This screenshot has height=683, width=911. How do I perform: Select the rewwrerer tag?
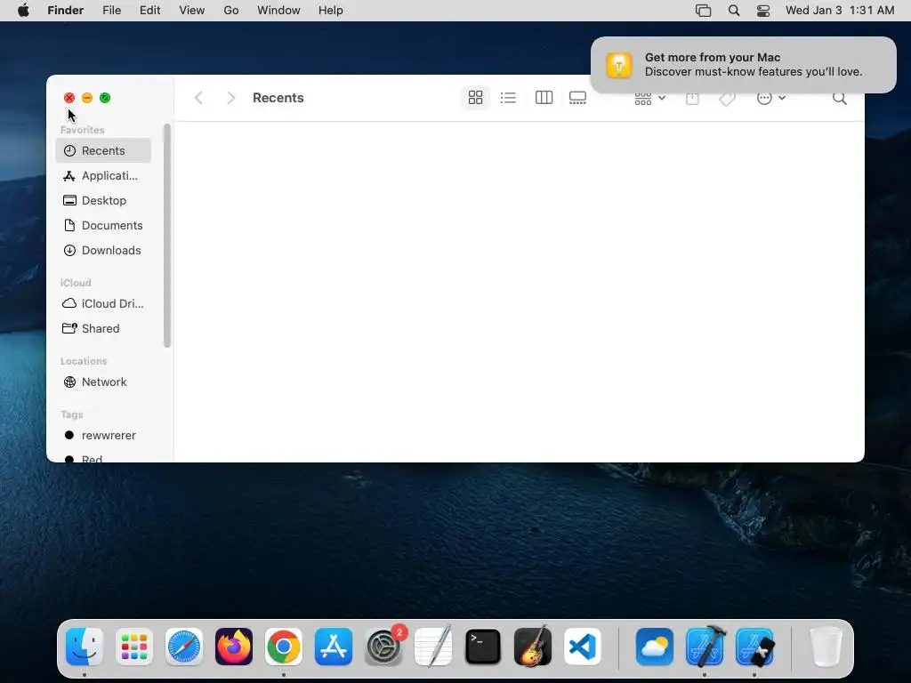(x=103, y=436)
